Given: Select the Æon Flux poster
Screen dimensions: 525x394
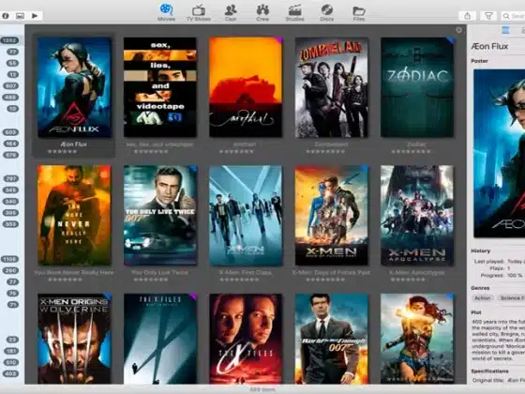Looking at the screenshot, I should click(74, 87).
